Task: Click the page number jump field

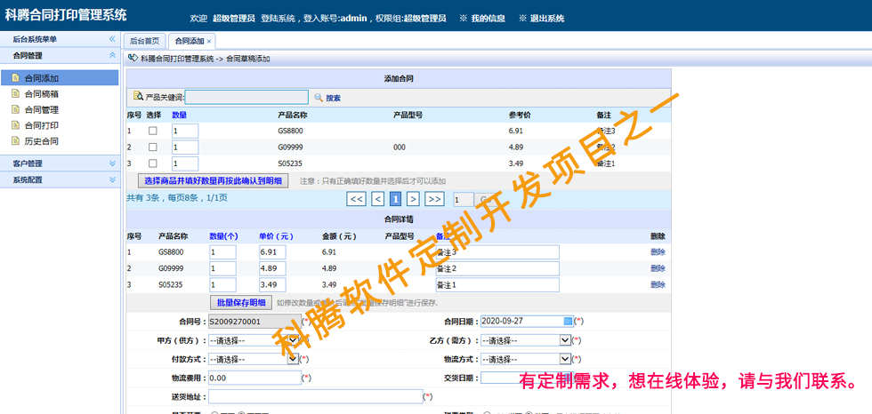Action: (x=464, y=199)
